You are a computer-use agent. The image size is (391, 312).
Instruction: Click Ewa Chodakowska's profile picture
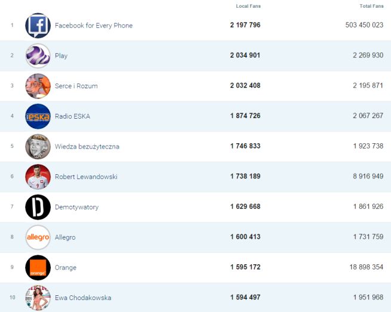pyautogui.click(x=38, y=298)
